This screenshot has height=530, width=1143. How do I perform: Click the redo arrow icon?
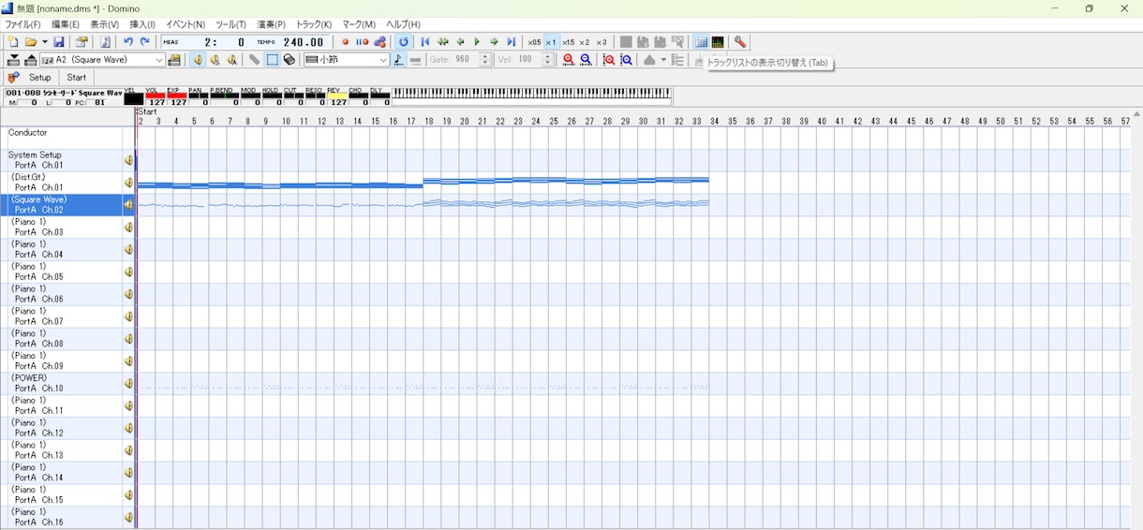[x=145, y=42]
